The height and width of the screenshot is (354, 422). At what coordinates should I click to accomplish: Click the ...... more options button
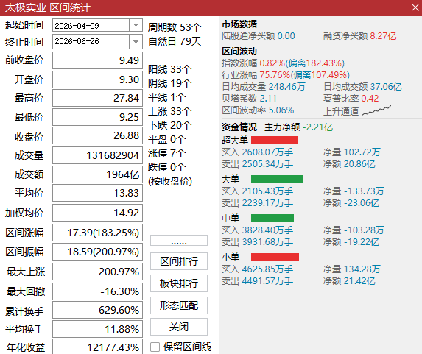pos(179,240)
